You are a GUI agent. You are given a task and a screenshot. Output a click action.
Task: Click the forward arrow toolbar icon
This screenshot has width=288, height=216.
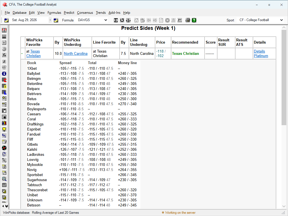155,20
